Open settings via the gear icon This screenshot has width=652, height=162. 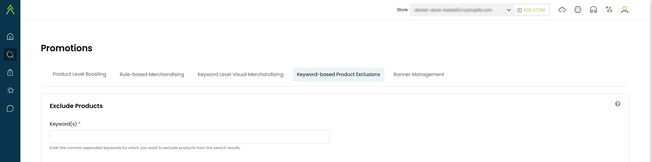(x=578, y=10)
